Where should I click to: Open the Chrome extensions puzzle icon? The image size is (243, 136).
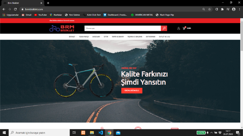[x=222, y=9]
